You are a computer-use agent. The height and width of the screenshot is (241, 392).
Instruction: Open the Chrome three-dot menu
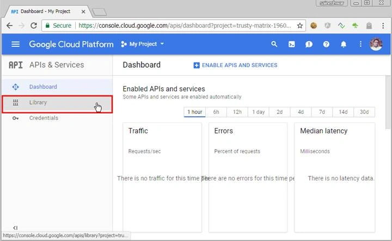(x=383, y=26)
